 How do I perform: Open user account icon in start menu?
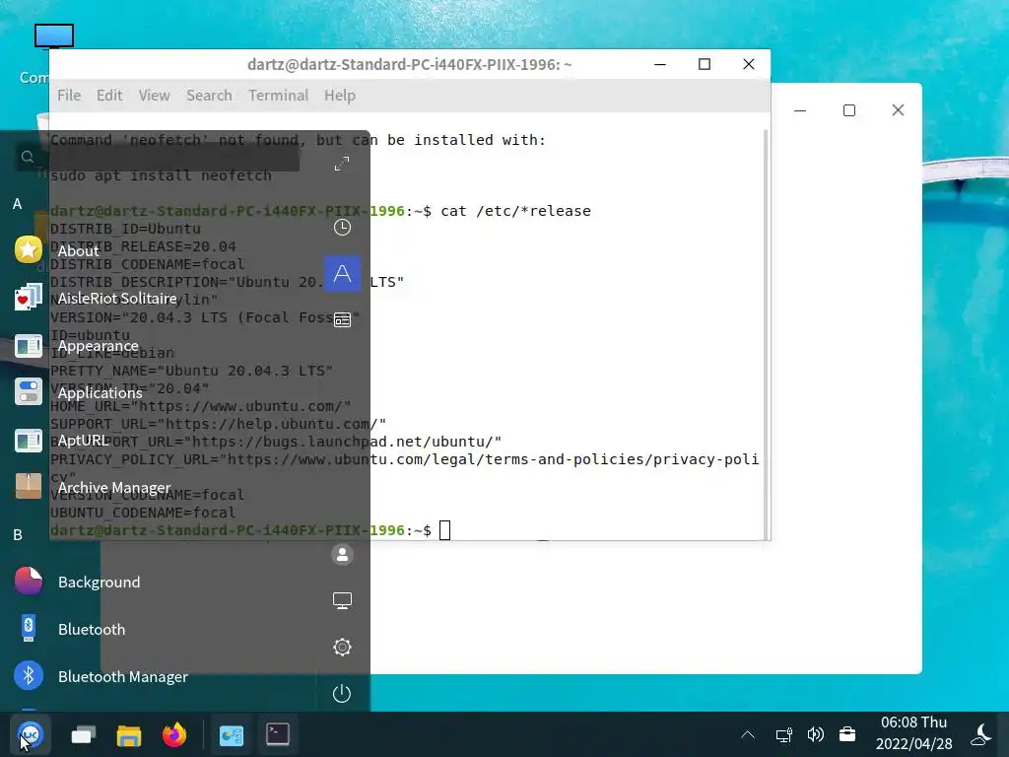pos(342,554)
